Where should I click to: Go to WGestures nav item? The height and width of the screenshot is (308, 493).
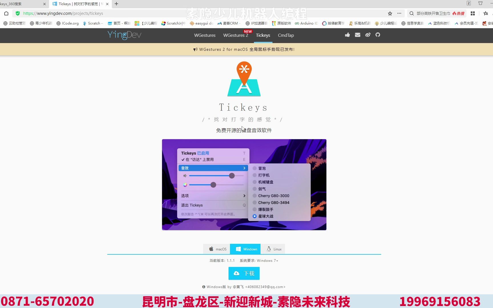point(205,35)
